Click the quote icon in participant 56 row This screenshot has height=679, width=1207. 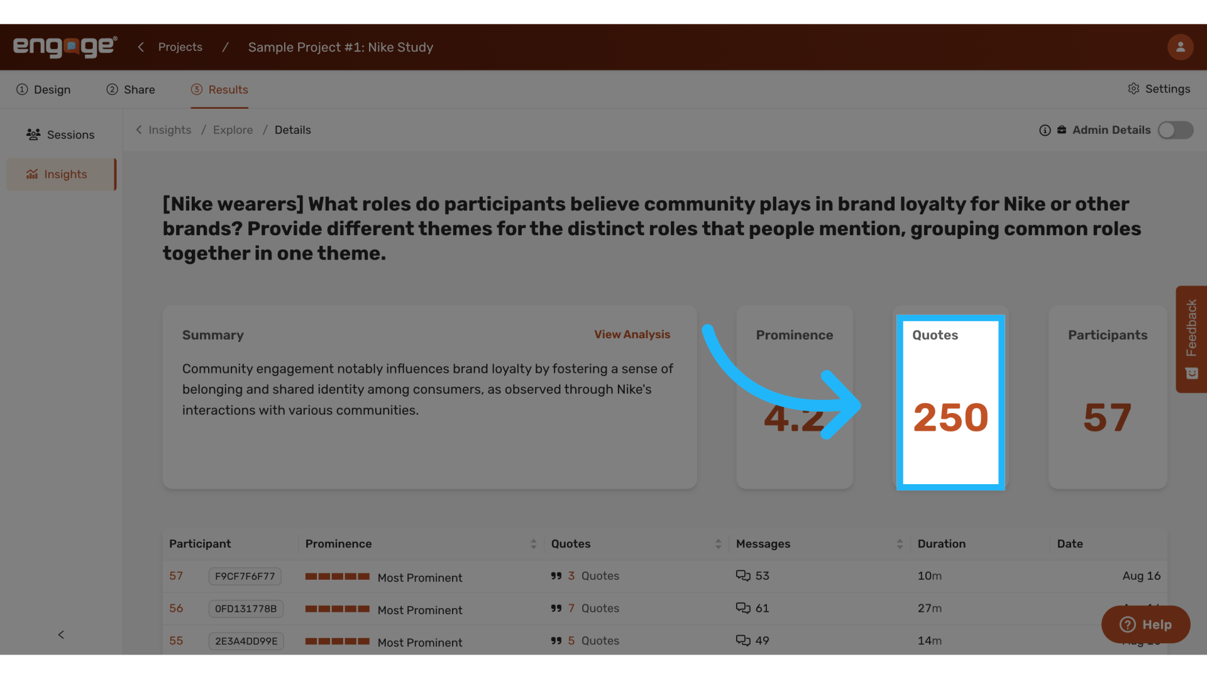click(556, 609)
